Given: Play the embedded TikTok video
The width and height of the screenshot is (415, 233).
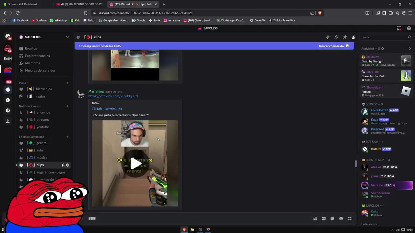Looking at the screenshot, I should 135,163.
